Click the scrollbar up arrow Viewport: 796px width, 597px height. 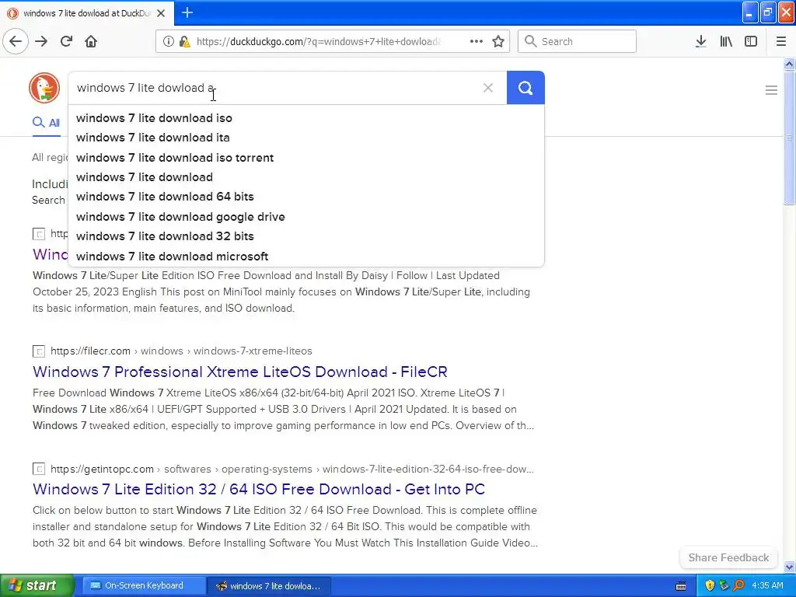pos(789,64)
